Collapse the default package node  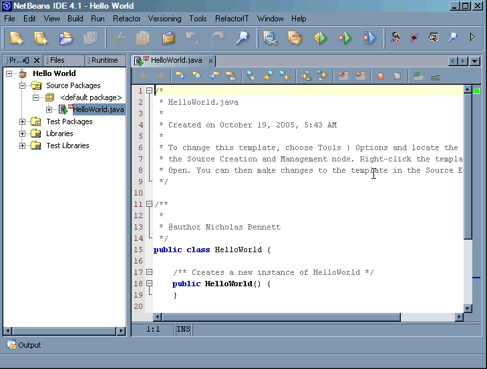[35, 98]
